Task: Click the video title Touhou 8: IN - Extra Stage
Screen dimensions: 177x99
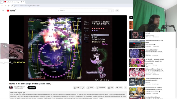Action: 30,84
